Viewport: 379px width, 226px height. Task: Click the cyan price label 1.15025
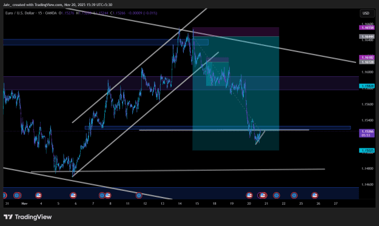[x=367, y=150]
